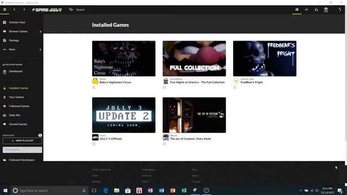Click the Devlogs sidebar icon
This screenshot has width=347, height=195.
tap(4, 41)
